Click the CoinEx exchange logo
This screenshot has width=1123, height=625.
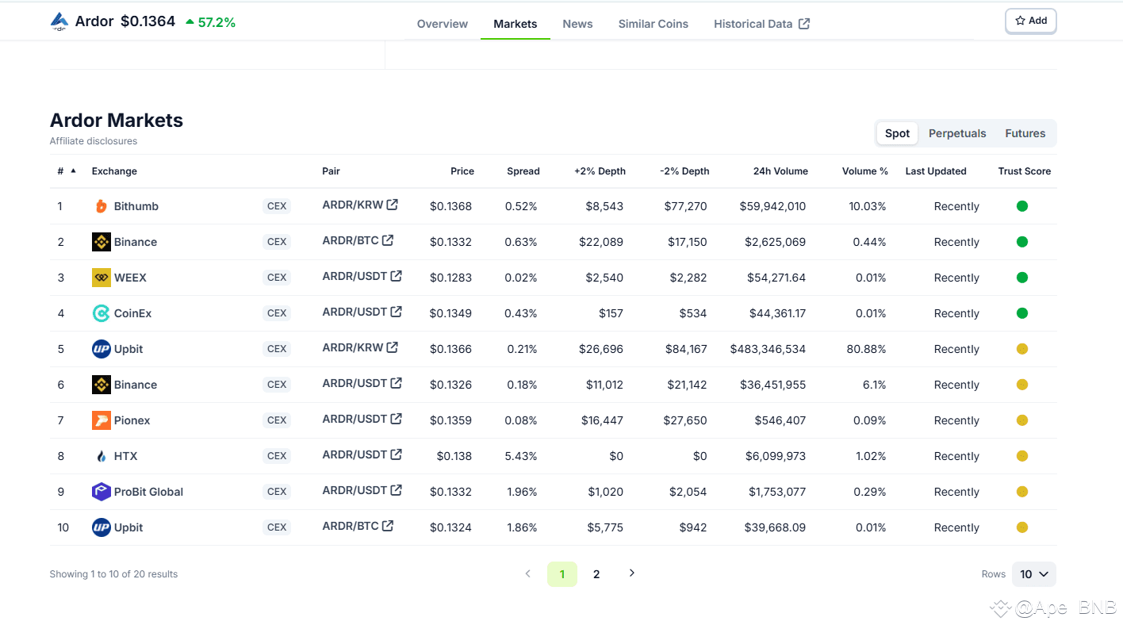[101, 312]
